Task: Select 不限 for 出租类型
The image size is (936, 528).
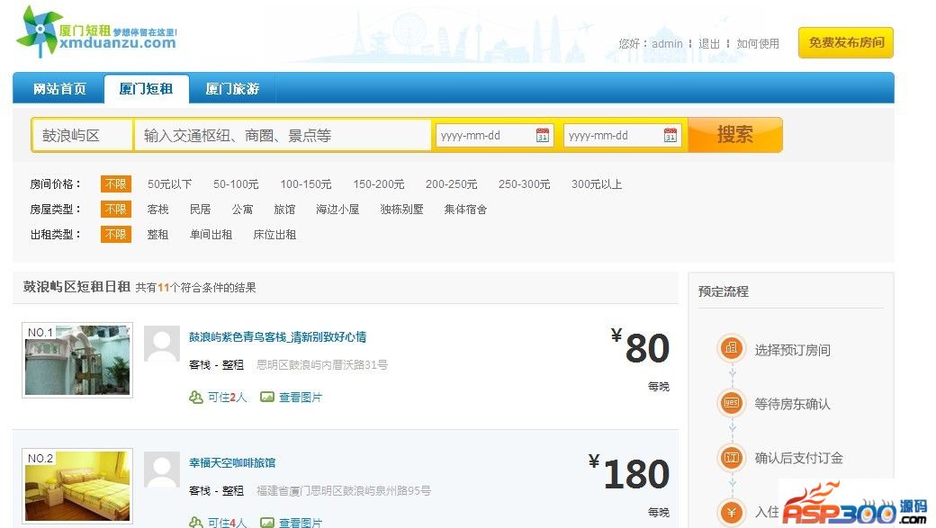Action: click(116, 234)
